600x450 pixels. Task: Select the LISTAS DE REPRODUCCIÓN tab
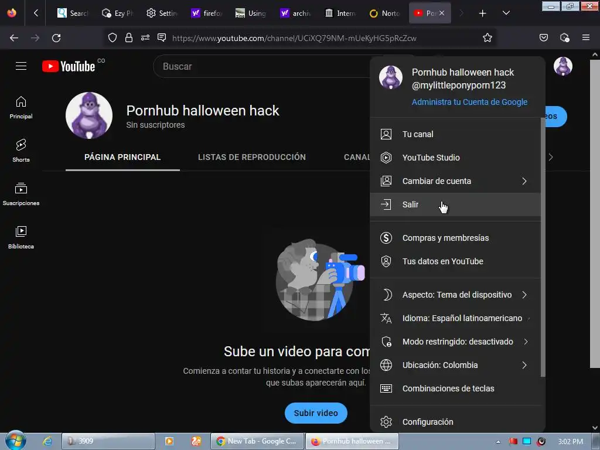point(252,157)
